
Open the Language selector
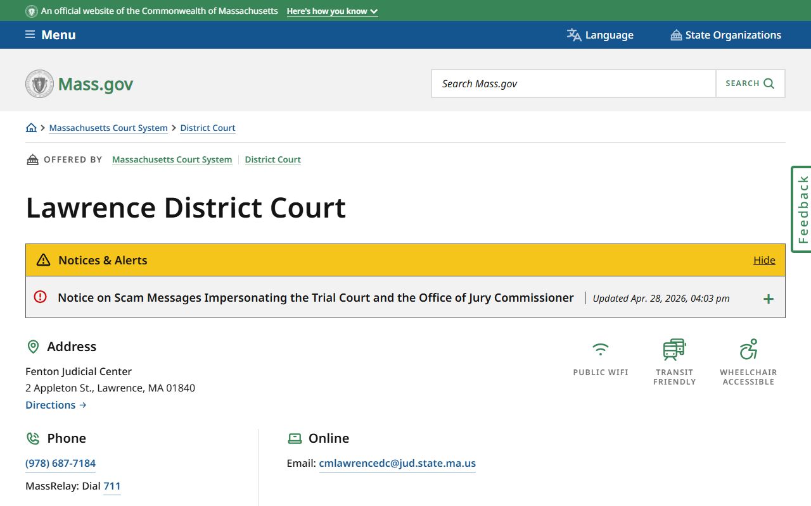[x=600, y=35]
